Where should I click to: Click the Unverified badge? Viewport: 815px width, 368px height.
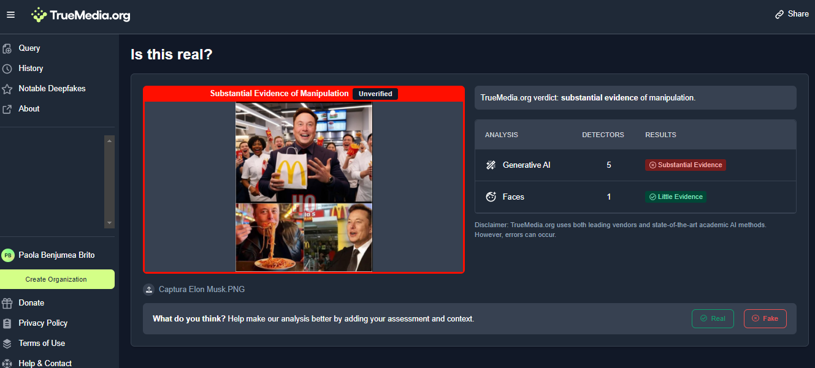coord(375,94)
